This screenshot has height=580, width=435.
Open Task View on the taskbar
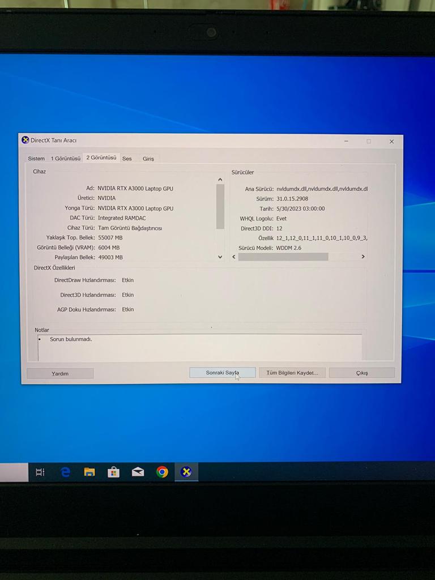(40, 472)
